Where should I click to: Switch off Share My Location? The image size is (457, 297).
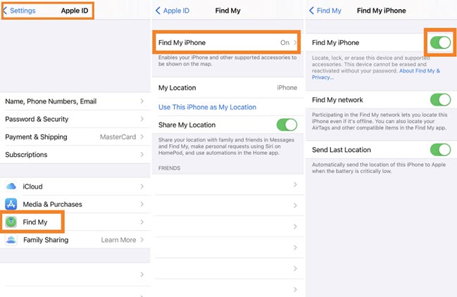287,125
